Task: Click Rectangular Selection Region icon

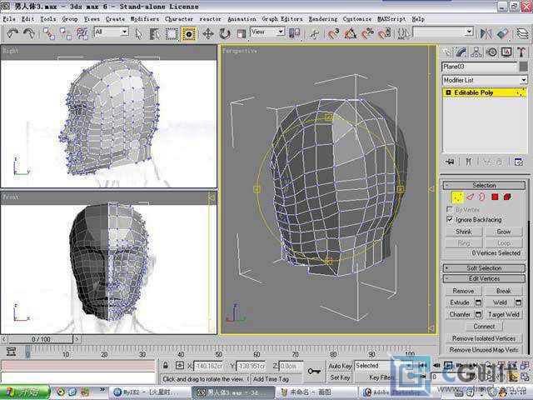Action: pos(172,33)
